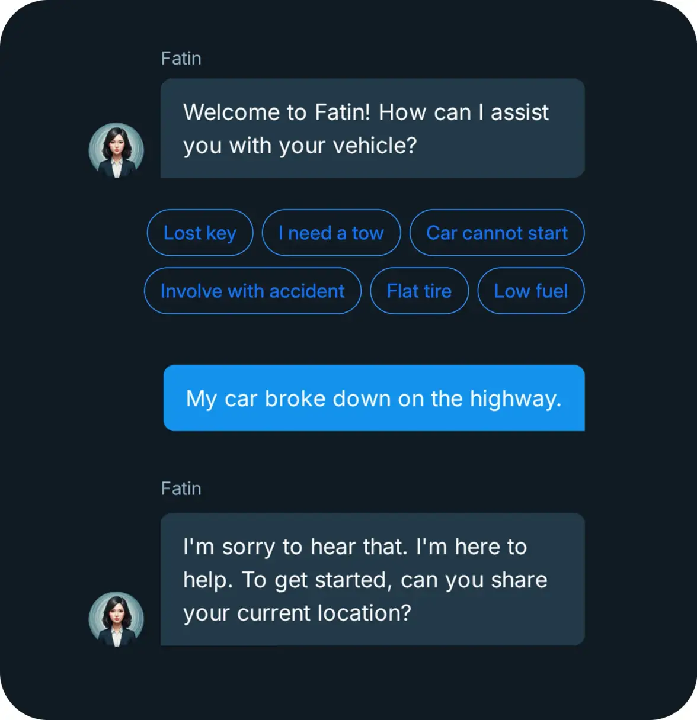The width and height of the screenshot is (697, 720).
Task: Pick the Involve with accident suggestion
Action: [252, 291]
